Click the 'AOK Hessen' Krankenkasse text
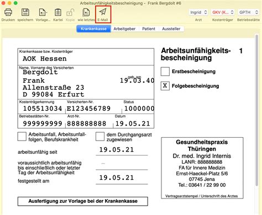The width and height of the screenshot is (262, 215). coord(45,59)
